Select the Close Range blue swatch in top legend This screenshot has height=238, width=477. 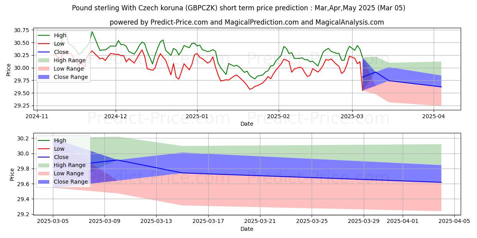click(45, 77)
